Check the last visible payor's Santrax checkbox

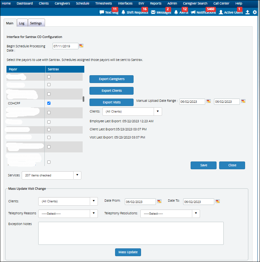(49, 162)
